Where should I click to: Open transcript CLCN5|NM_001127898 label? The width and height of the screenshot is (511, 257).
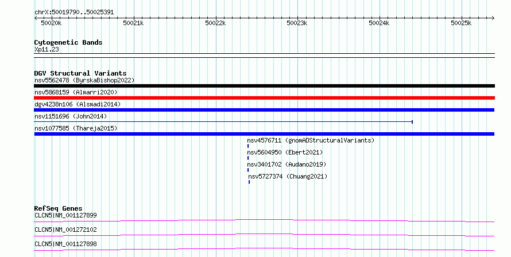click(65, 244)
